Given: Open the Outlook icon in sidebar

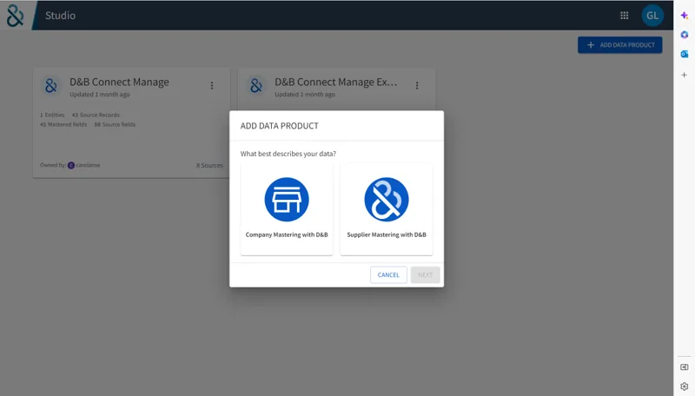Looking at the screenshot, I should click(x=684, y=54).
